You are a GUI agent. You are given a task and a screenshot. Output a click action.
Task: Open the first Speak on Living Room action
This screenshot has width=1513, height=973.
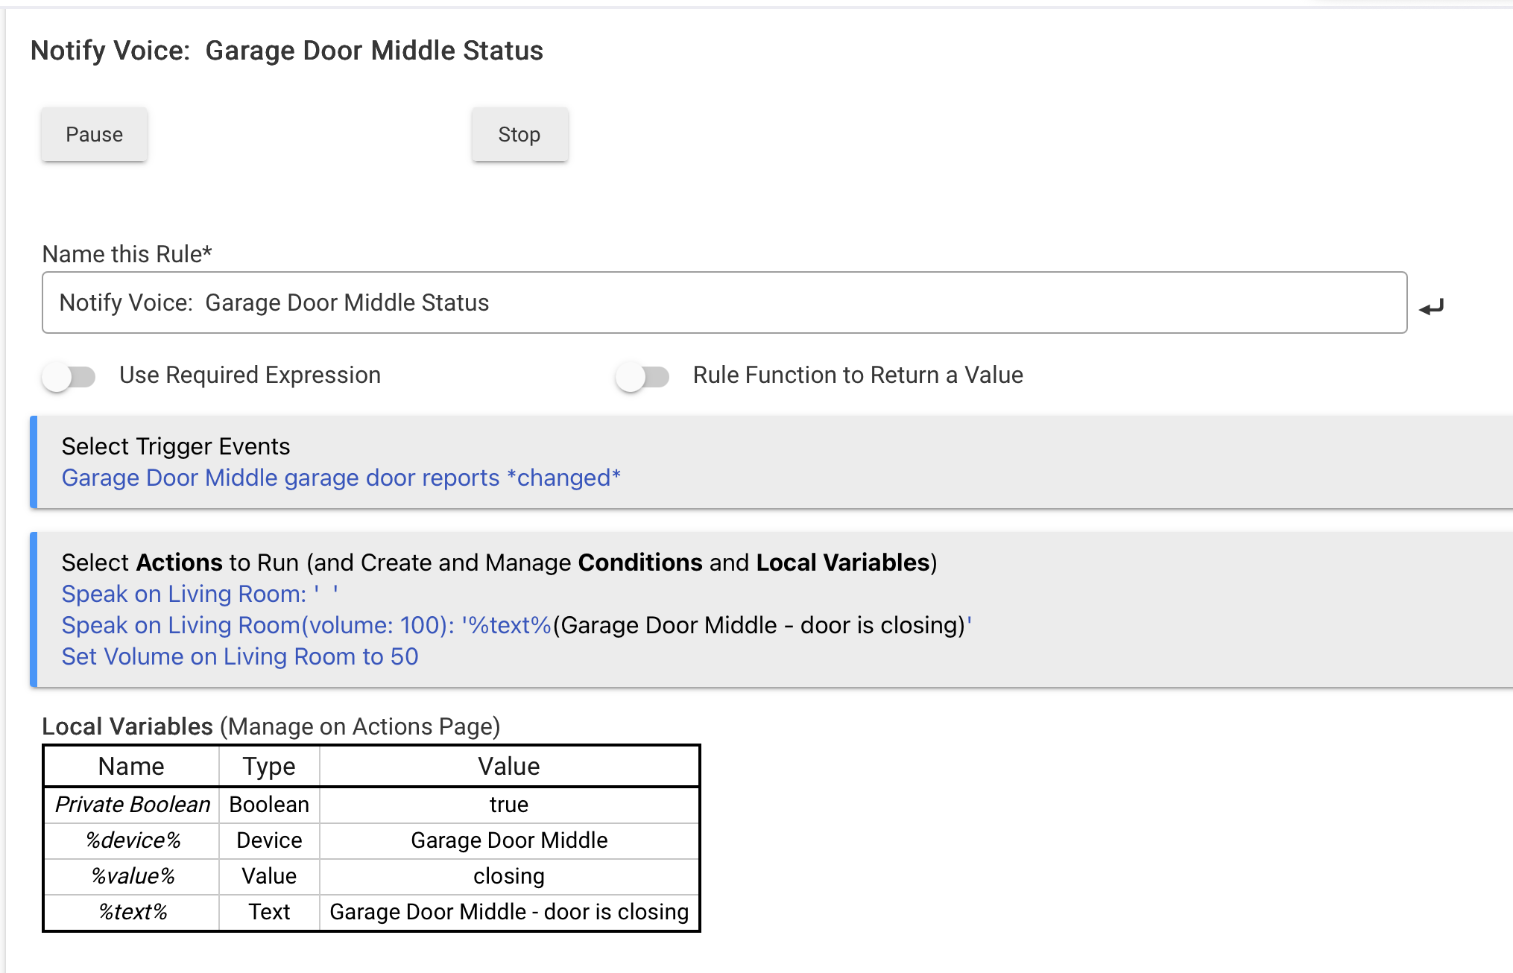[200, 594]
